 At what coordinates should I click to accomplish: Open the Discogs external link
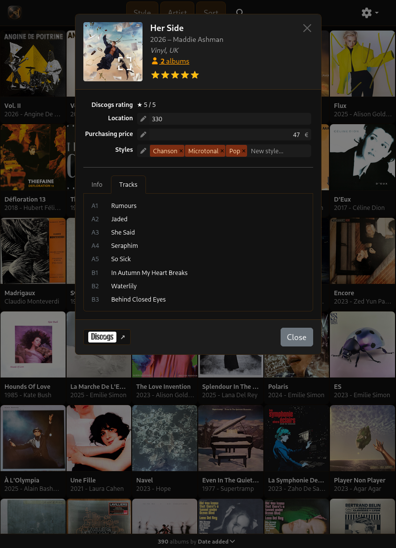coord(107,337)
